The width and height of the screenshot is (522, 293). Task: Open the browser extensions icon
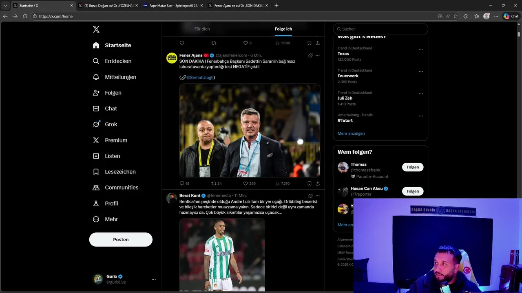tap(466, 16)
